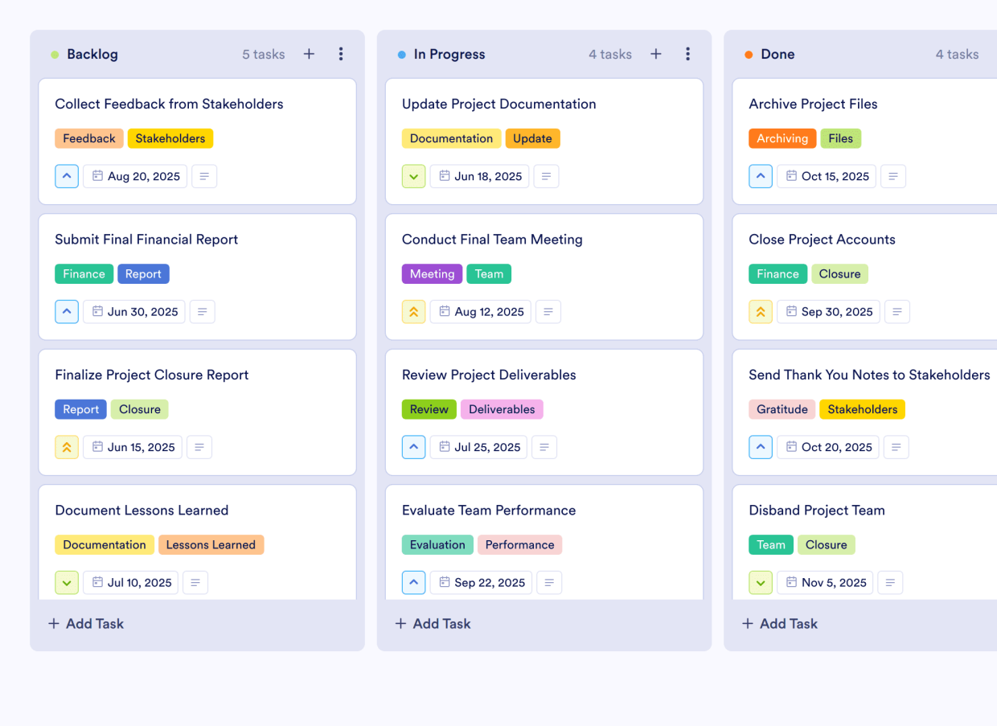Click the calendar icon on Evaluate Team Performance
Image resolution: width=997 pixels, height=726 pixels.
point(444,582)
